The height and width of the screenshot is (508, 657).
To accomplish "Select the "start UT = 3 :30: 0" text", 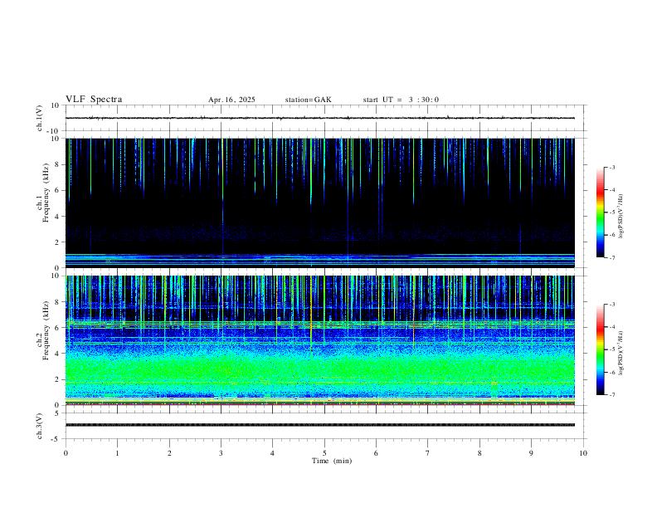I will tap(401, 100).
